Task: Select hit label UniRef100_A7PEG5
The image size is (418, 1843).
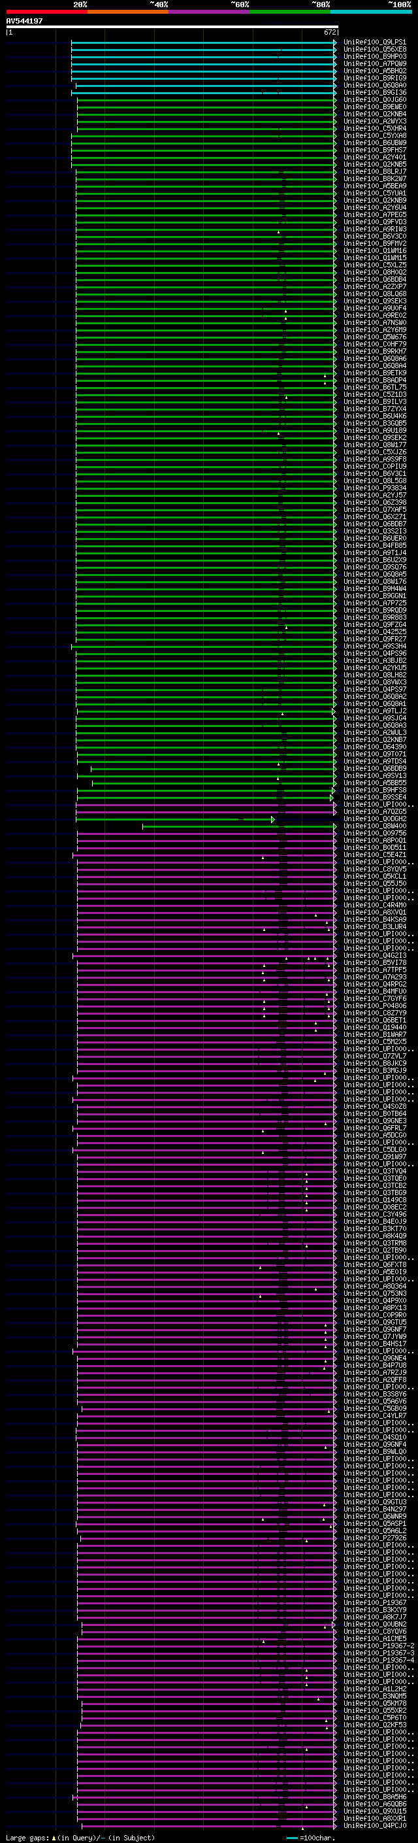Action: (374, 214)
